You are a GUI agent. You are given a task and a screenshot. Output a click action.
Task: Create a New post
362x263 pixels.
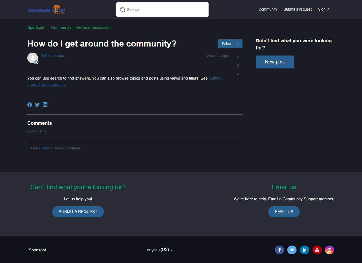[275, 62]
